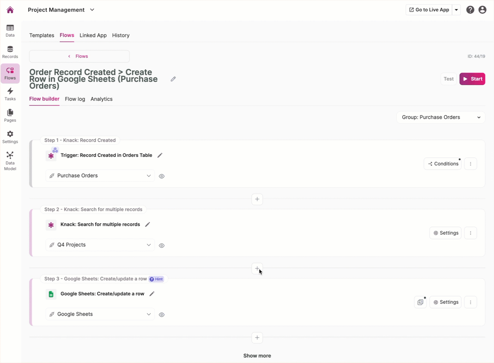Image resolution: width=494 pixels, height=363 pixels.
Task: Switch to the Flow log tab
Action: pyautogui.click(x=75, y=99)
